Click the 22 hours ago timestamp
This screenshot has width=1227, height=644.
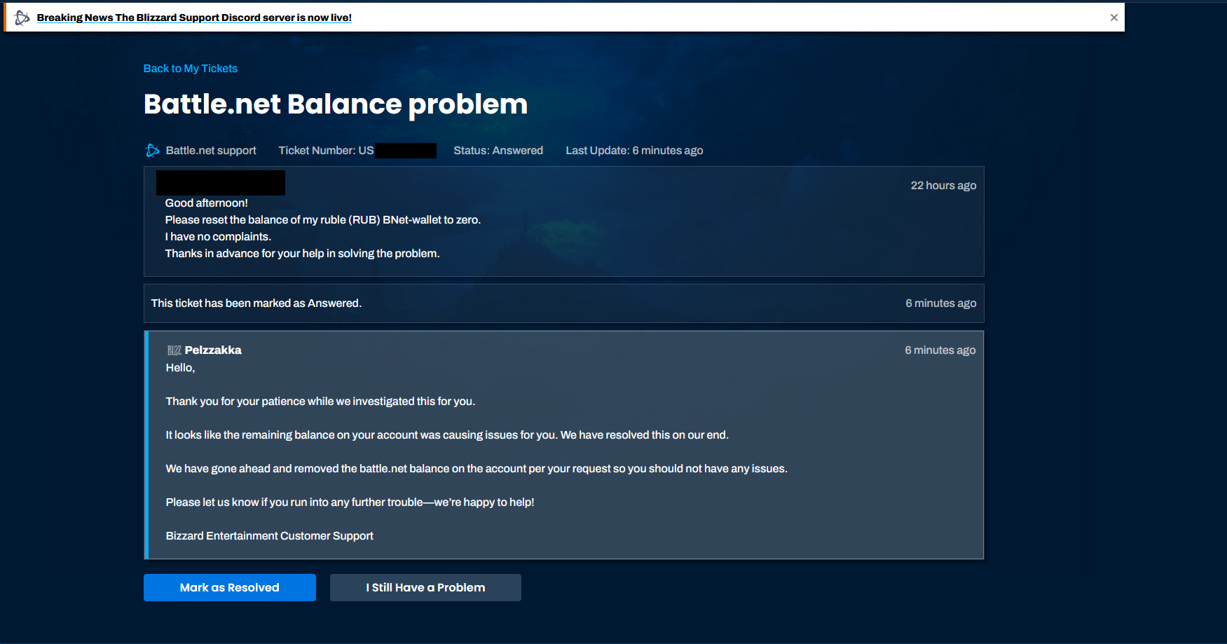coord(943,186)
